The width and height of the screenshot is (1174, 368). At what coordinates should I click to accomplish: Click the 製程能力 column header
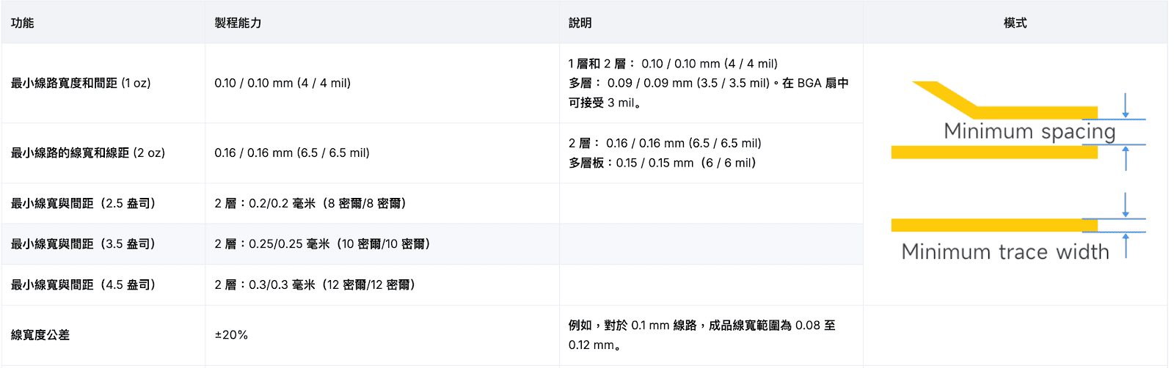click(x=238, y=23)
